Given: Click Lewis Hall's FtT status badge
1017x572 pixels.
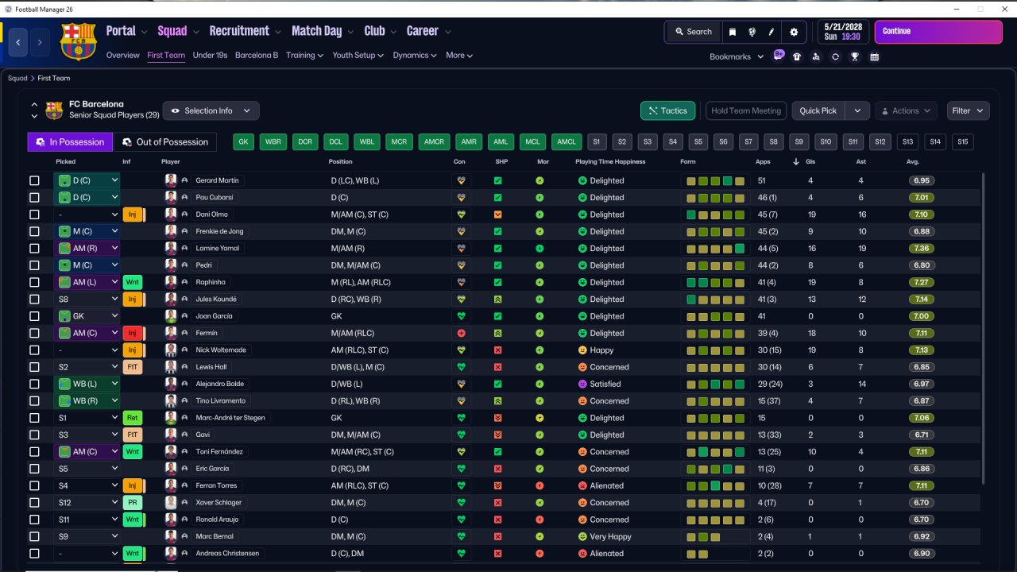Looking at the screenshot, I should click(x=133, y=367).
